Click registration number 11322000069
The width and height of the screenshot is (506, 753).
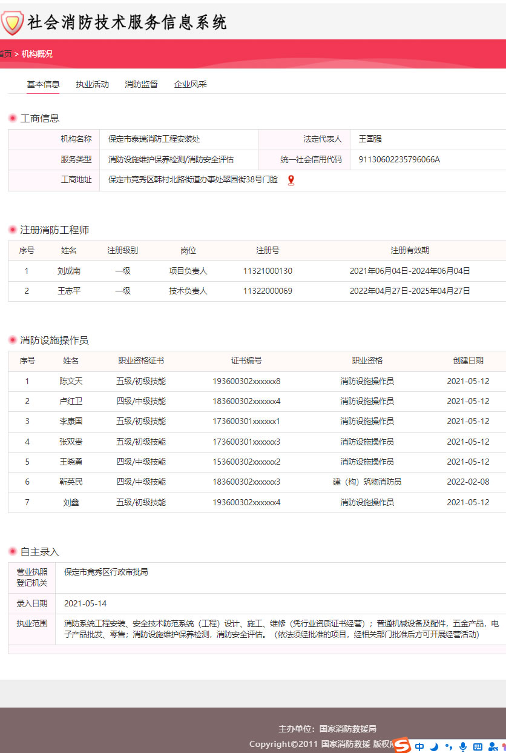coord(268,291)
